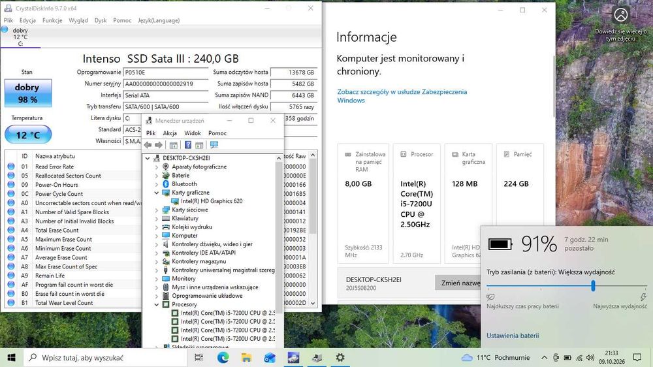Expand the Monitory node
Screen dimensions: 653x367
click(157, 279)
